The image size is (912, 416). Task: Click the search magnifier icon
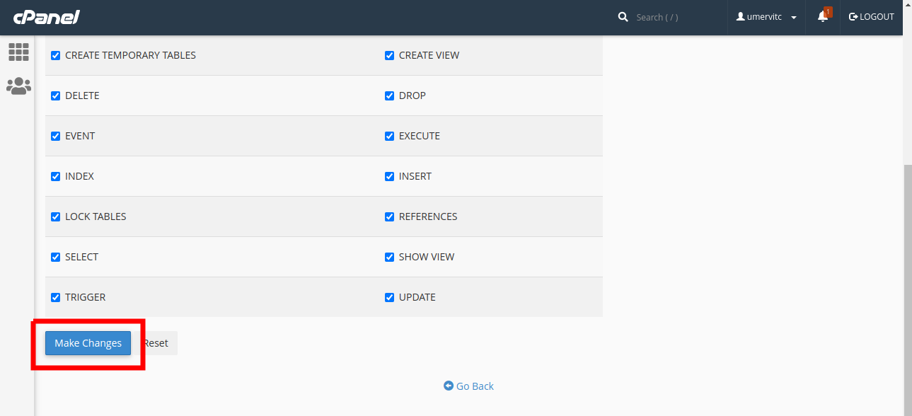tap(623, 16)
